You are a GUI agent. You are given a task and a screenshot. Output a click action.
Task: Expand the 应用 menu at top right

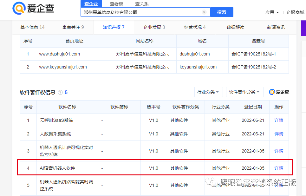(272, 12)
